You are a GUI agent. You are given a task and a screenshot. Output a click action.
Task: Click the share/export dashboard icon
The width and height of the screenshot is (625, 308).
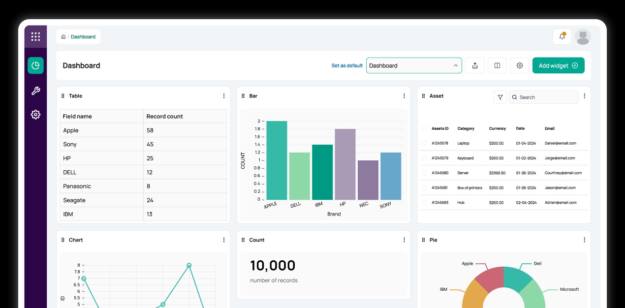pyautogui.click(x=475, y=65)
